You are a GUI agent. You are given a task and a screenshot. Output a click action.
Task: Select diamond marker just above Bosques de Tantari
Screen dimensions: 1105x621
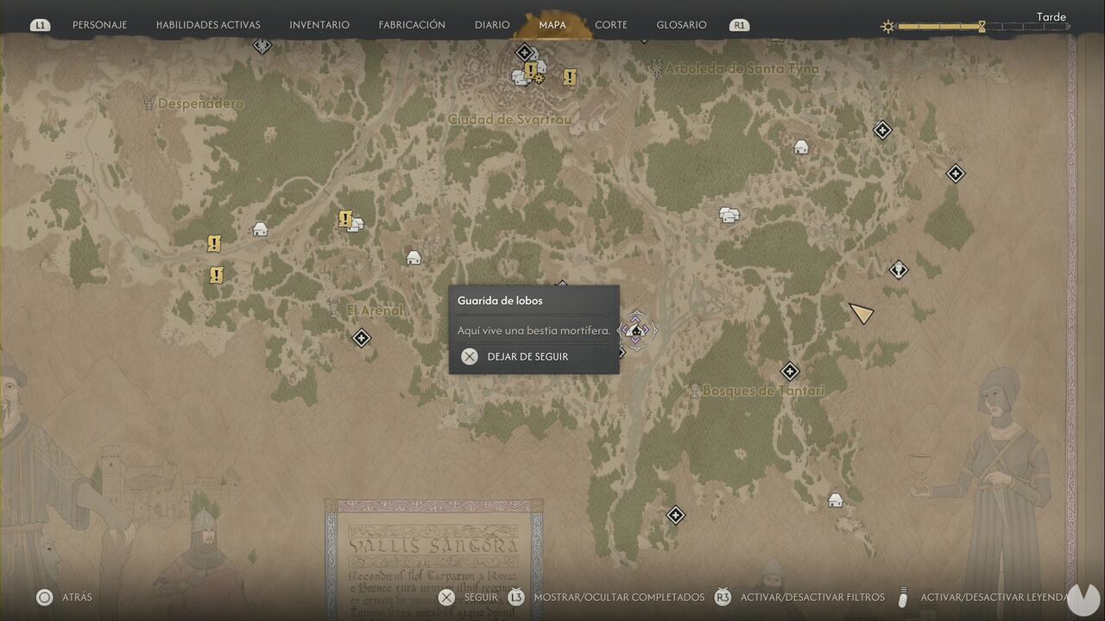point(790,372)
